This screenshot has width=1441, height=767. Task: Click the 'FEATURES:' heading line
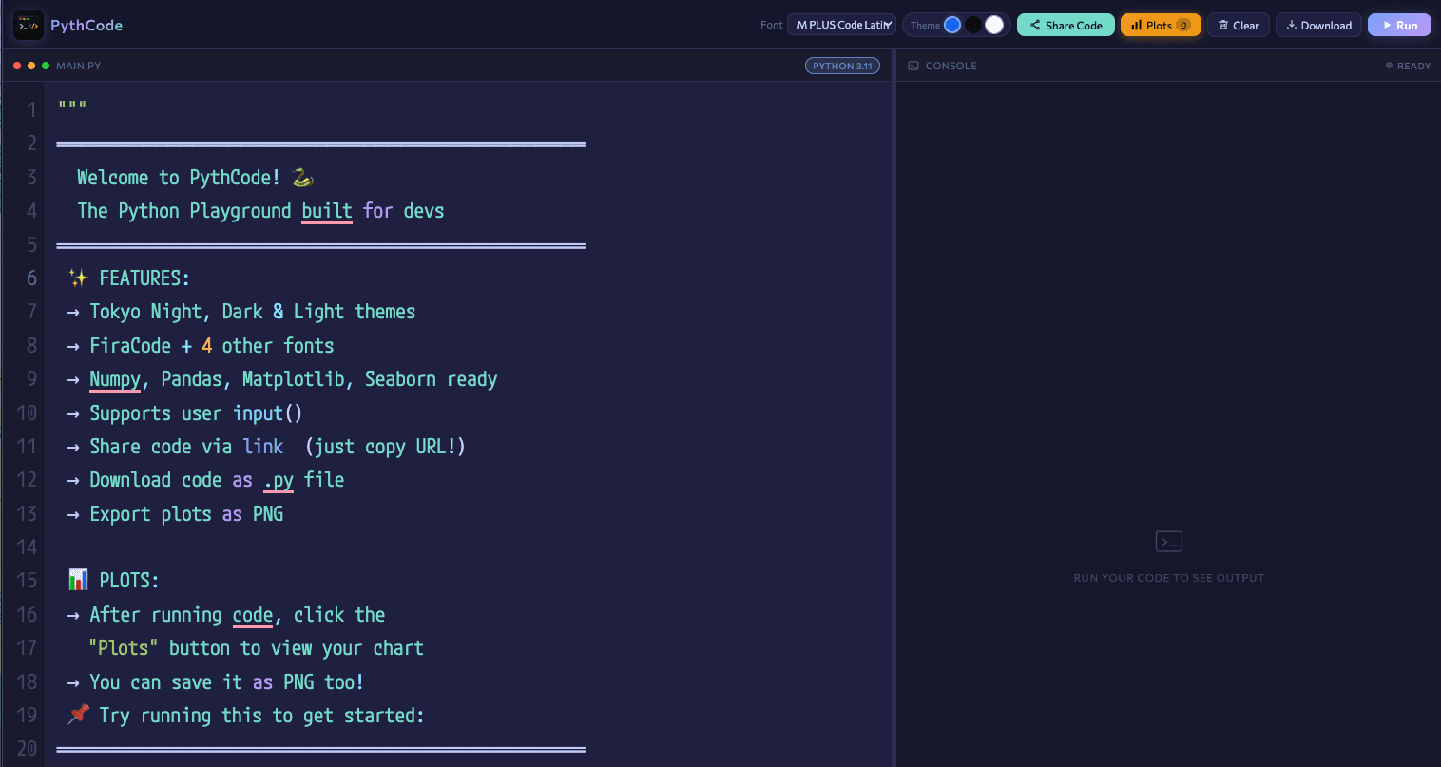pos(129,278)
